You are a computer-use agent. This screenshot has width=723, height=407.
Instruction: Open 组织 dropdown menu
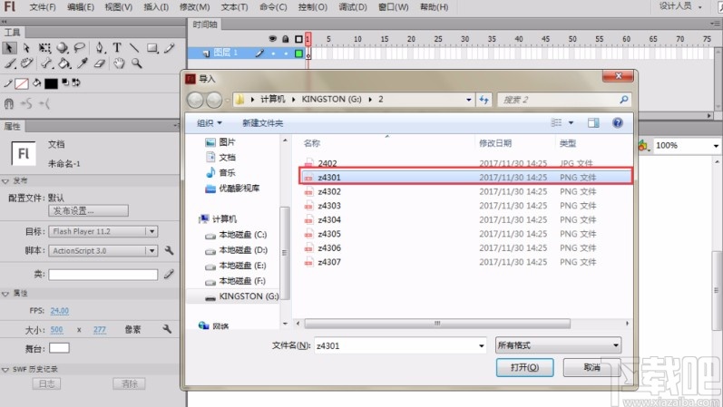[210, 123]
